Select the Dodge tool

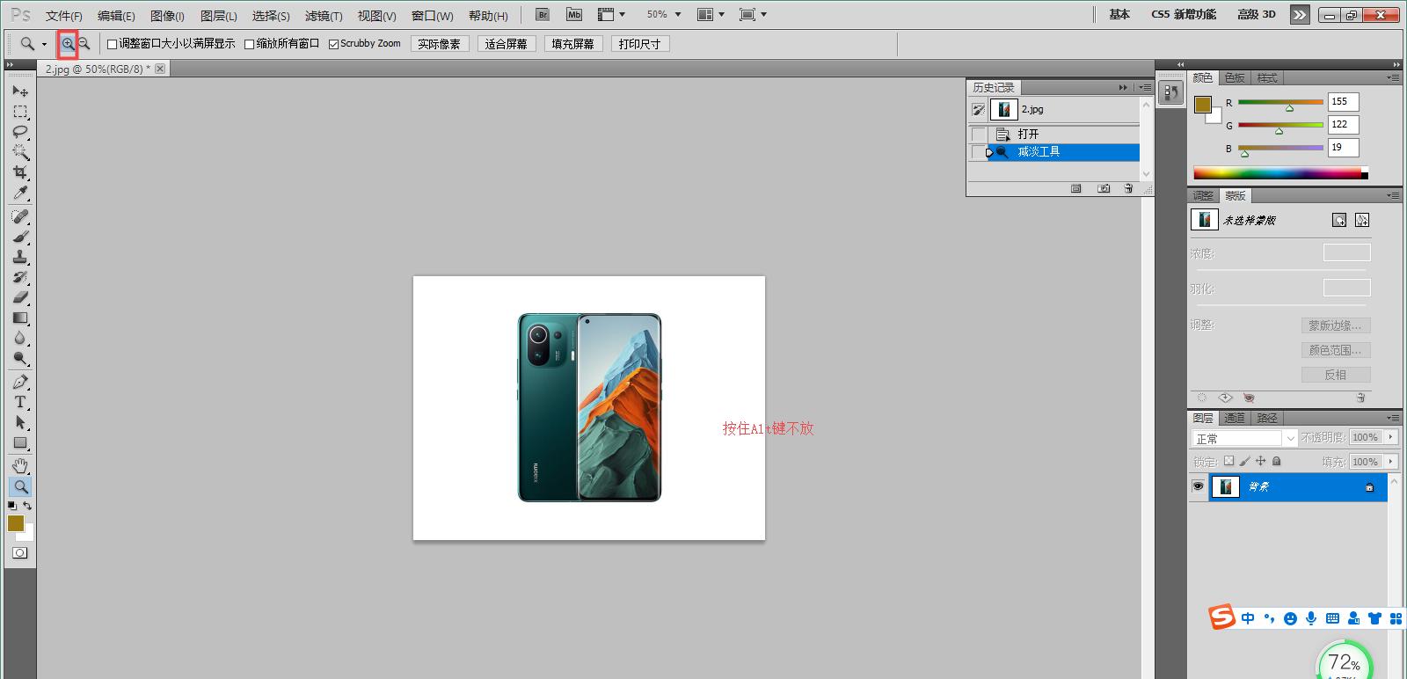[x=20, y=358]
